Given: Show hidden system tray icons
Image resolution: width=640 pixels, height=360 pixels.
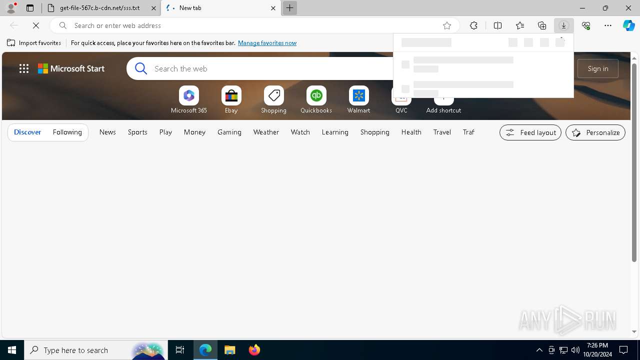Looking at the screenshot, I should [x=539, y=350].
